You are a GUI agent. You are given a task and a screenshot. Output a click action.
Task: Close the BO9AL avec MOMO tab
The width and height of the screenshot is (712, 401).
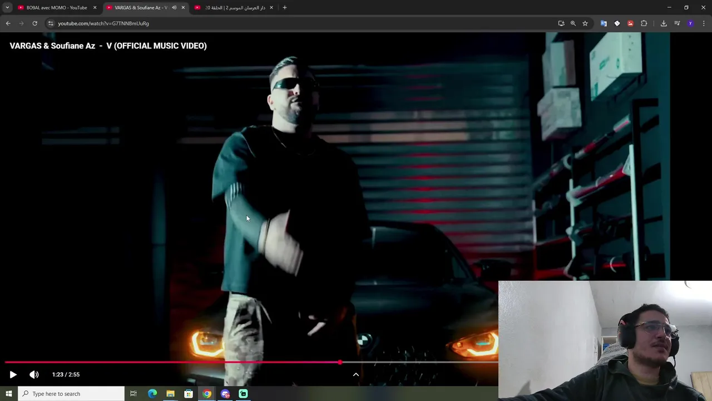tap(95, 8)
